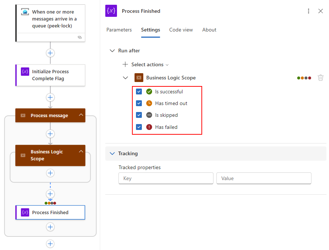Click the plus icon beneath Process Finished
This screenshot has height=250, width=329.
coord(50,227)
